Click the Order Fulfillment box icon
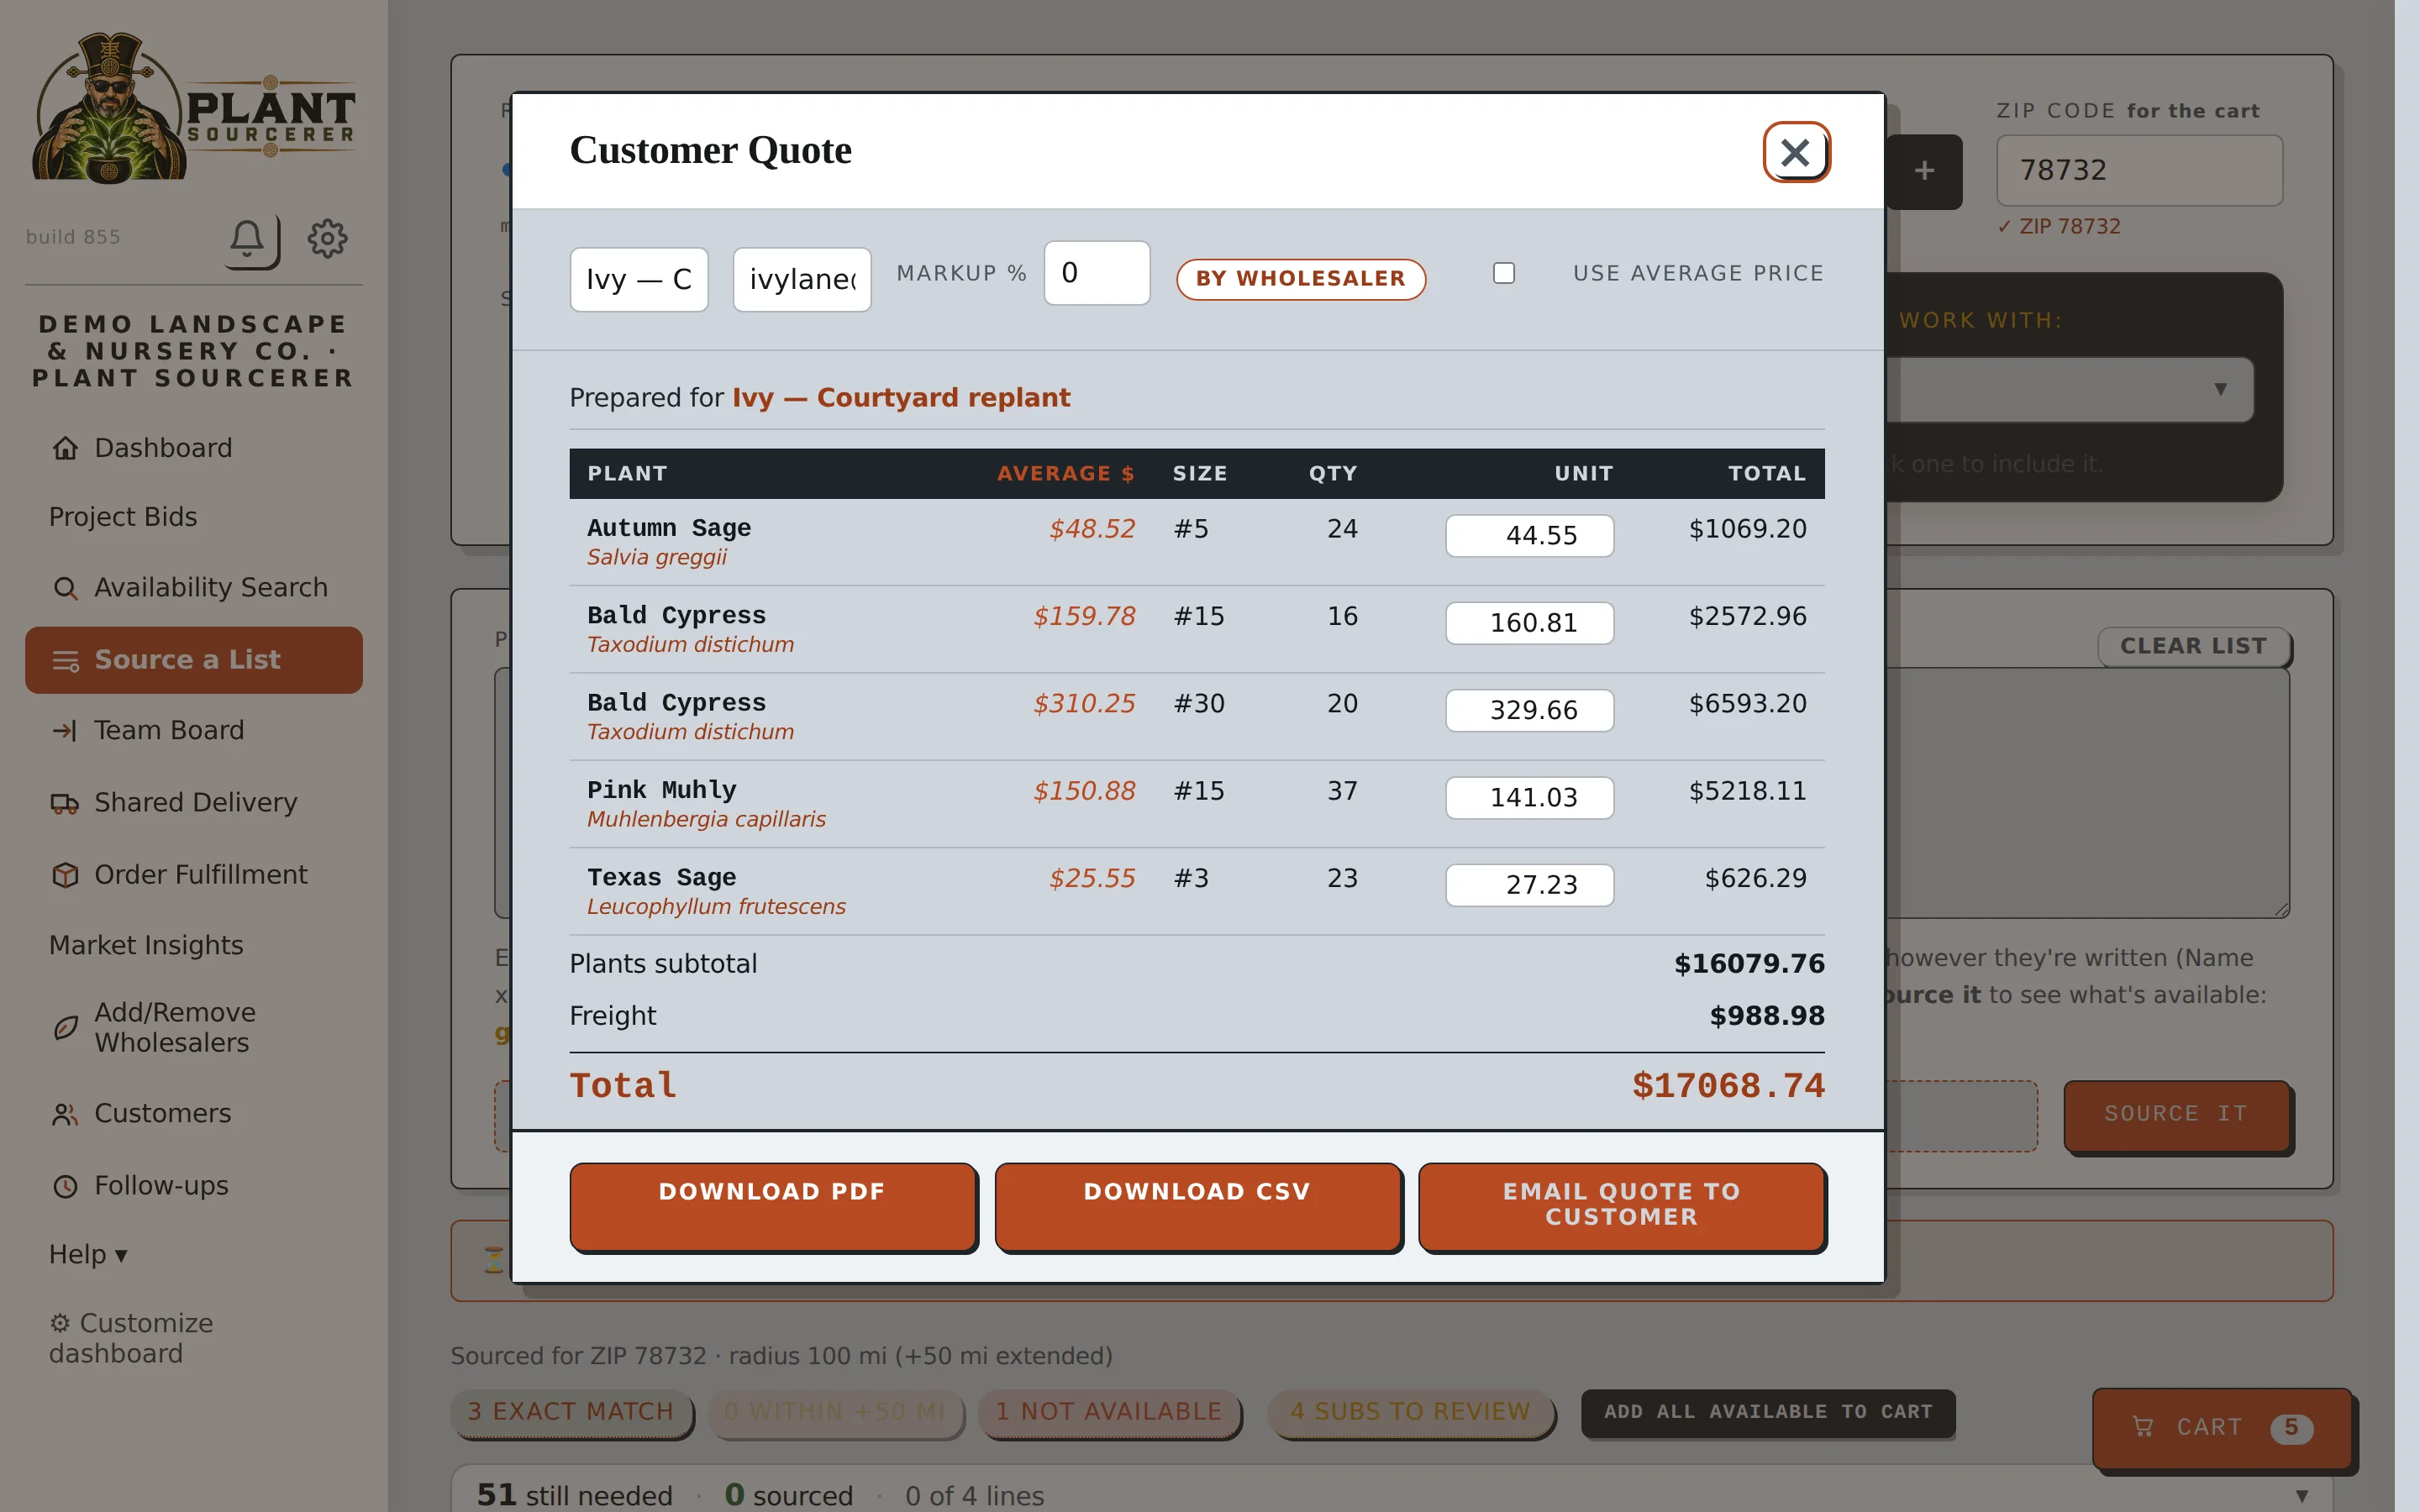Viewport: 2420px width, 1512px height. click(x=65, y=875)
